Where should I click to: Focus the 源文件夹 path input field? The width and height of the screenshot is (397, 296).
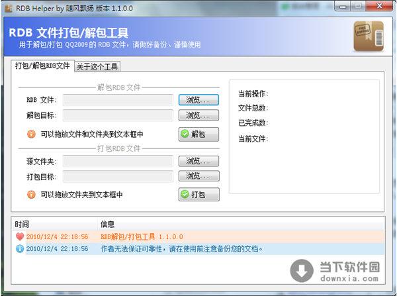click(118, 161)
